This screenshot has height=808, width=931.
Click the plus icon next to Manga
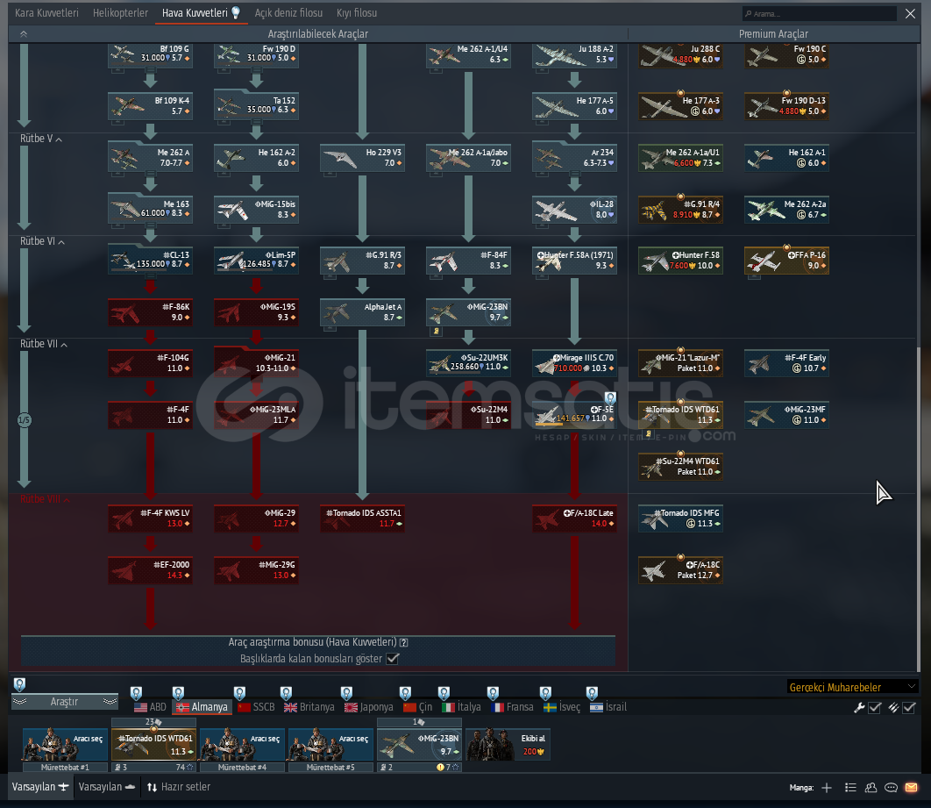coord(827,788)
